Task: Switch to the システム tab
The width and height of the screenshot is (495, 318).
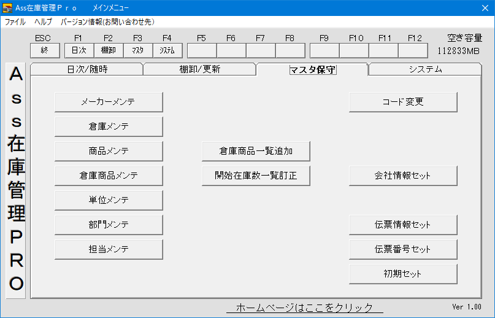Action: tap(425, 69)
